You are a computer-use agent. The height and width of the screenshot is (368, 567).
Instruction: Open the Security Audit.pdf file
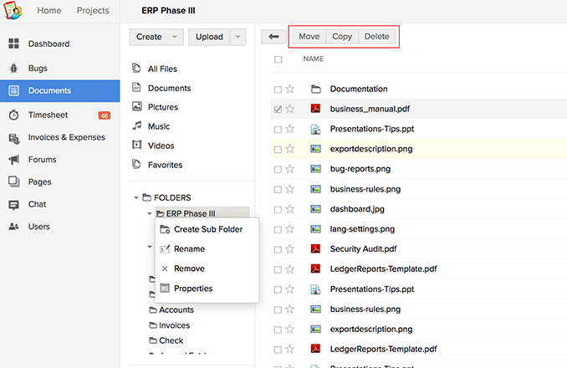[x=363, y=248]
